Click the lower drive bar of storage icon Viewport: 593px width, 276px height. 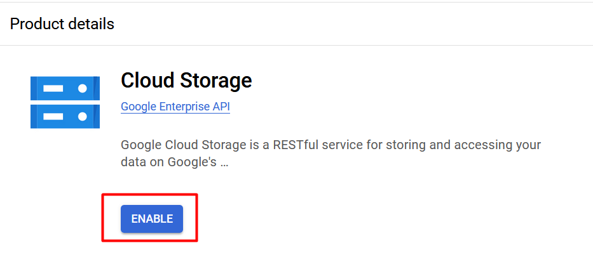tap(65, 117)
